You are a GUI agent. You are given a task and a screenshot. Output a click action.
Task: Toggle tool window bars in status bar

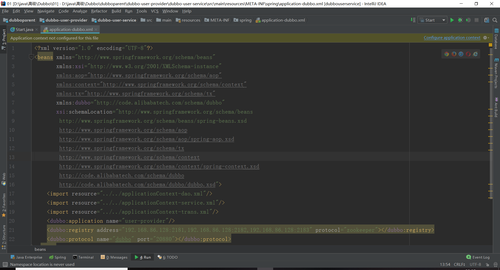pos(5,264)
